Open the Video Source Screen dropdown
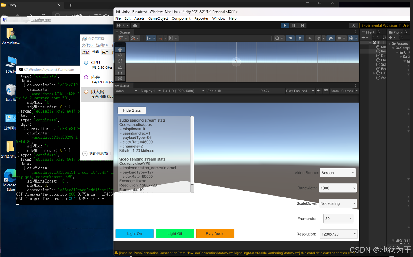The width and height of the screenshot is (413, 257). [338, 173]
